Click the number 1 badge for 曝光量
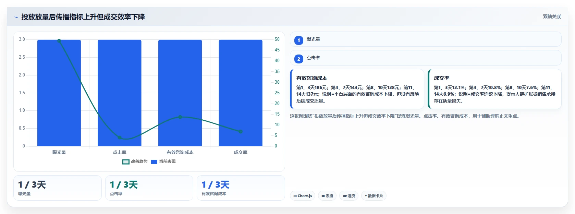575x214 pixels. pos(299,40)
